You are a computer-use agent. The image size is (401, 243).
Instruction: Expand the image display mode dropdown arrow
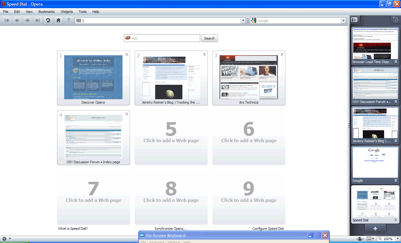click(373, 239)
